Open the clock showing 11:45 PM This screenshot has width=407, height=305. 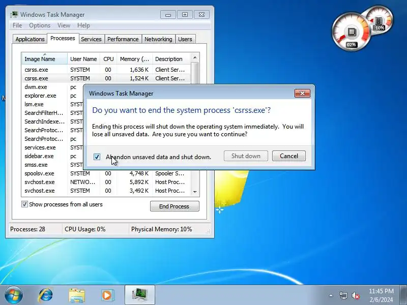(381, 295)
